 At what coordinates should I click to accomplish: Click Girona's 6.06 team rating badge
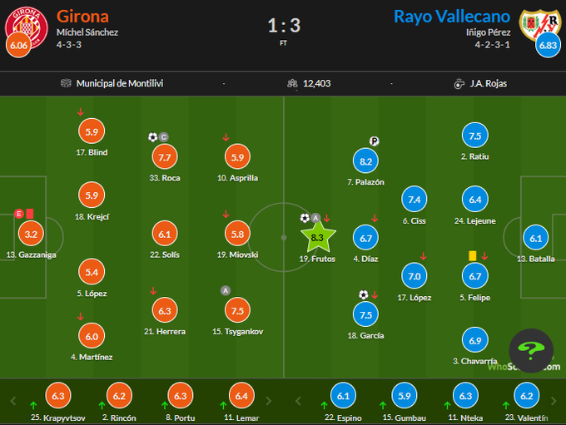point(18,45)
